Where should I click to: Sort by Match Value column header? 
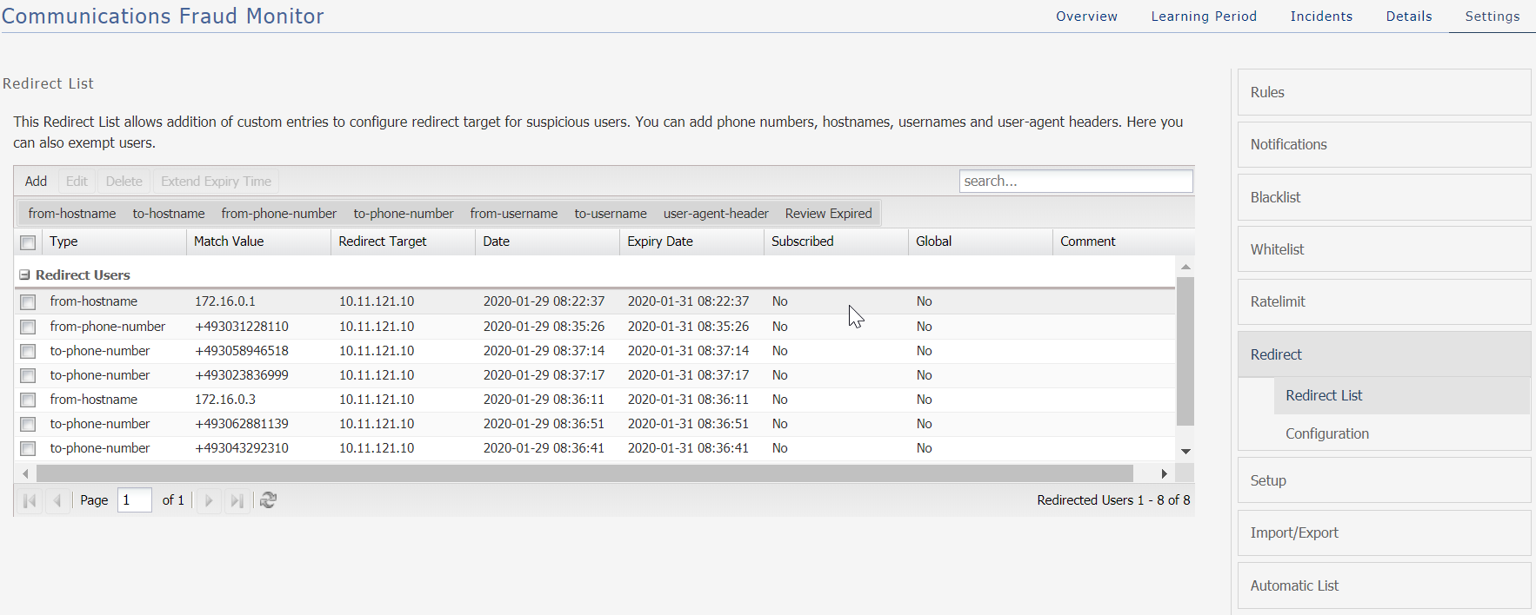[x=258, y=241]
